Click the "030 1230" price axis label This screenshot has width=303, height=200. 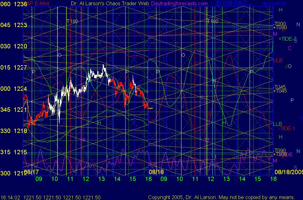(14, 46)
